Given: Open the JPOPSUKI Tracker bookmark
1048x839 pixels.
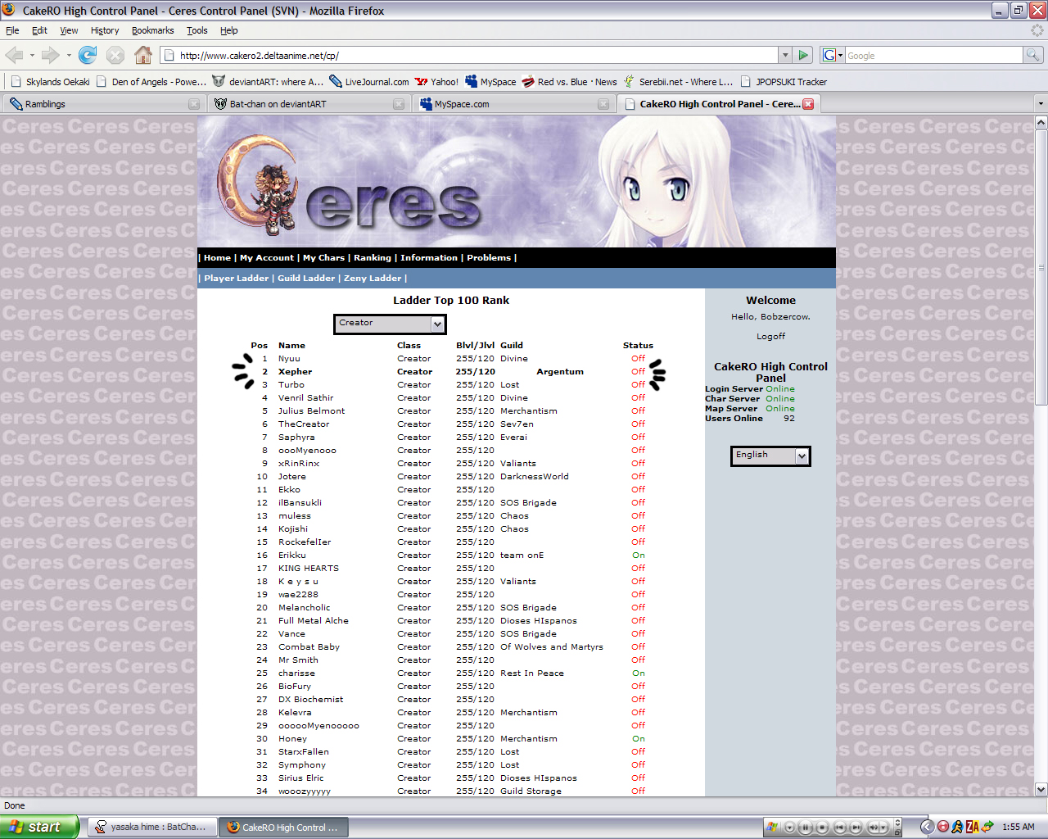Looking at the screenshot, I should tap(784, 82).
